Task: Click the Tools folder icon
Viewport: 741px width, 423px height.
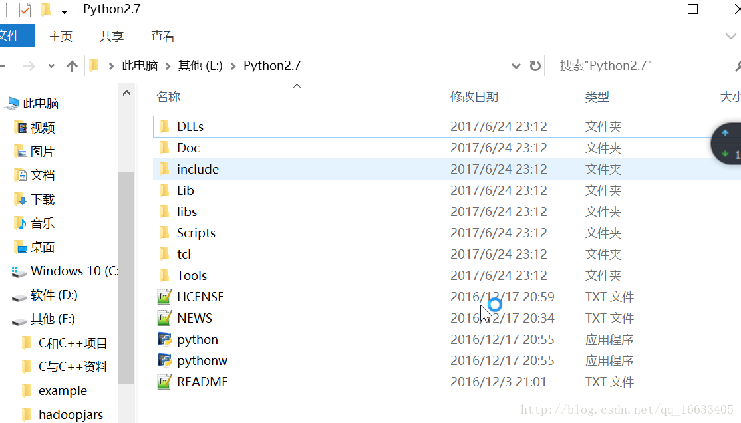Action: pos(164,275)
